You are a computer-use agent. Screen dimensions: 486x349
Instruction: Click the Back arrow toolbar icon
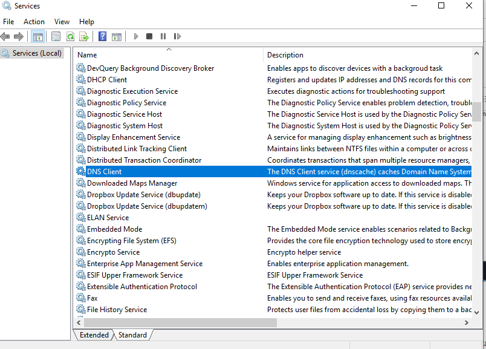(x=5, y=37)
